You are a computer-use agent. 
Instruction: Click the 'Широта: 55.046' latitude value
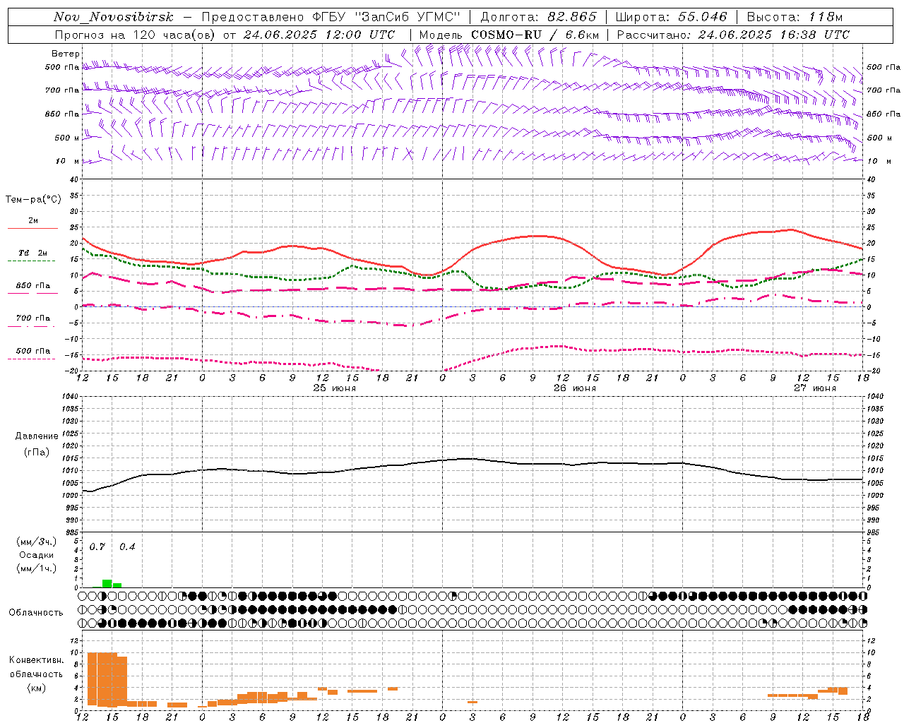coord(671,17)
